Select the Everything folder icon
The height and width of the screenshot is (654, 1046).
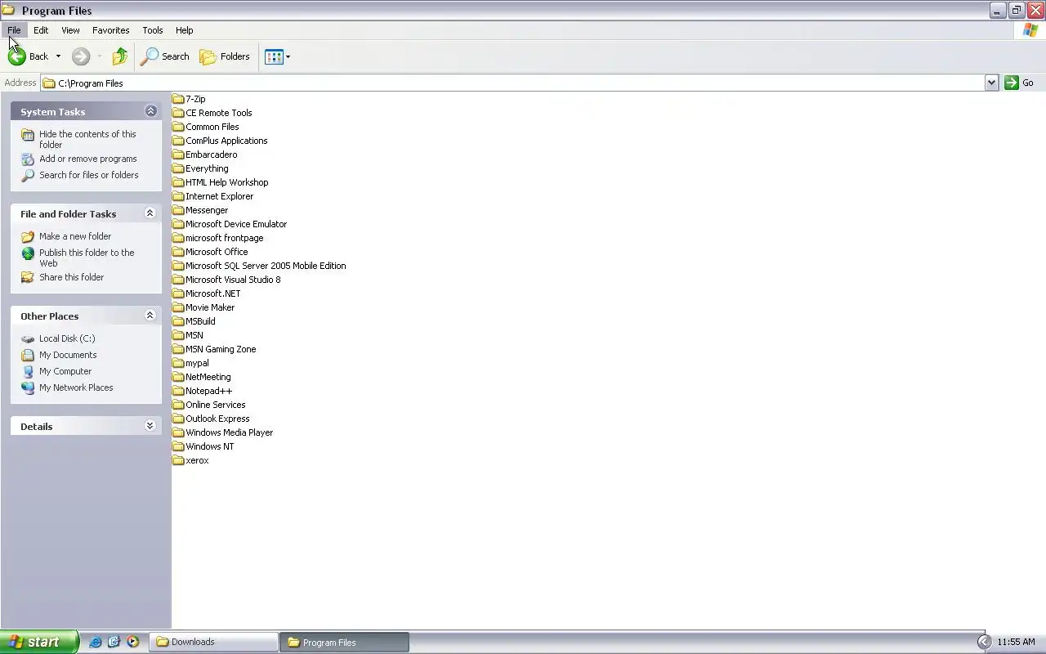178,168
